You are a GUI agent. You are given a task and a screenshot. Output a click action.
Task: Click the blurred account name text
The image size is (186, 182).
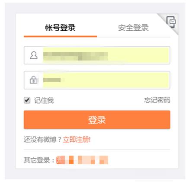click(76, 56)
